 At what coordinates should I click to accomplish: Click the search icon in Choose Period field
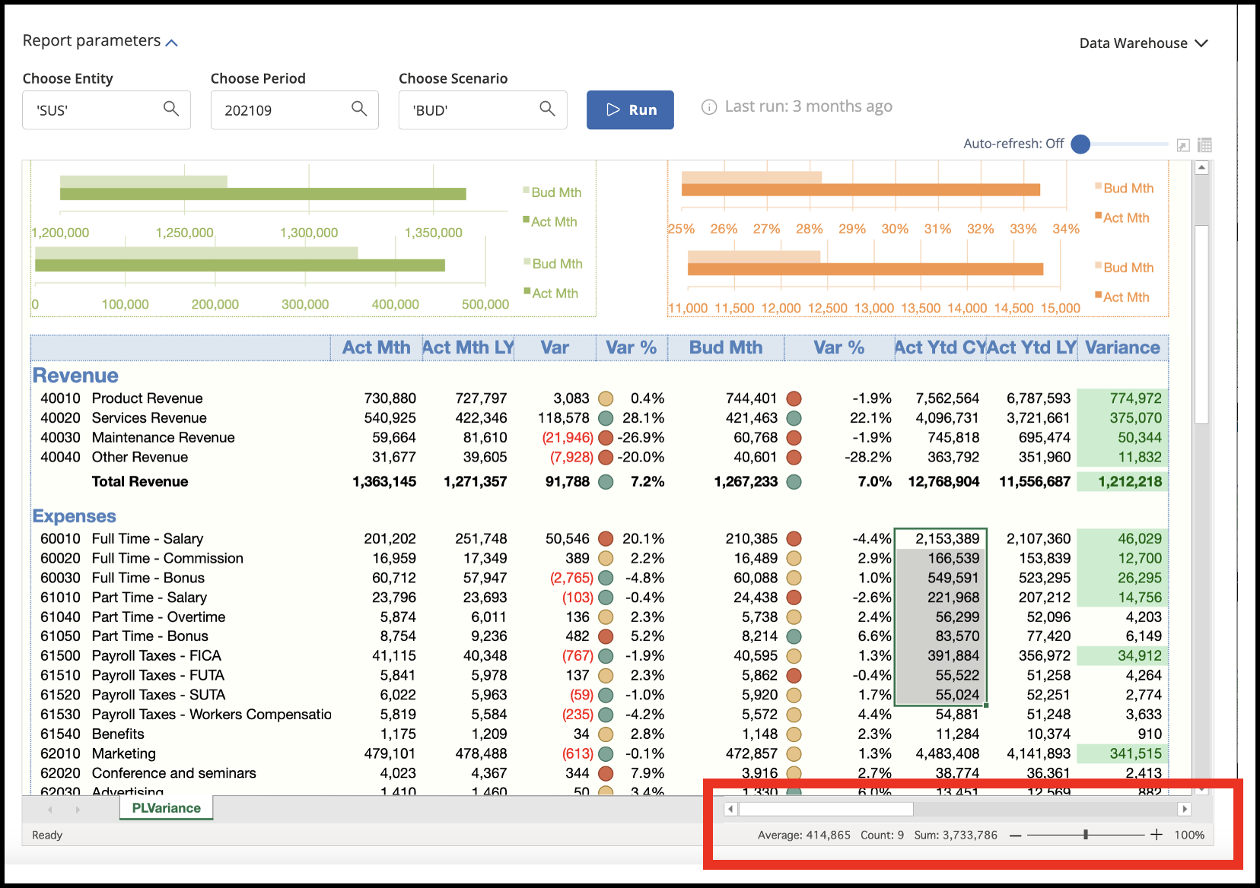(x=359, y=109)
